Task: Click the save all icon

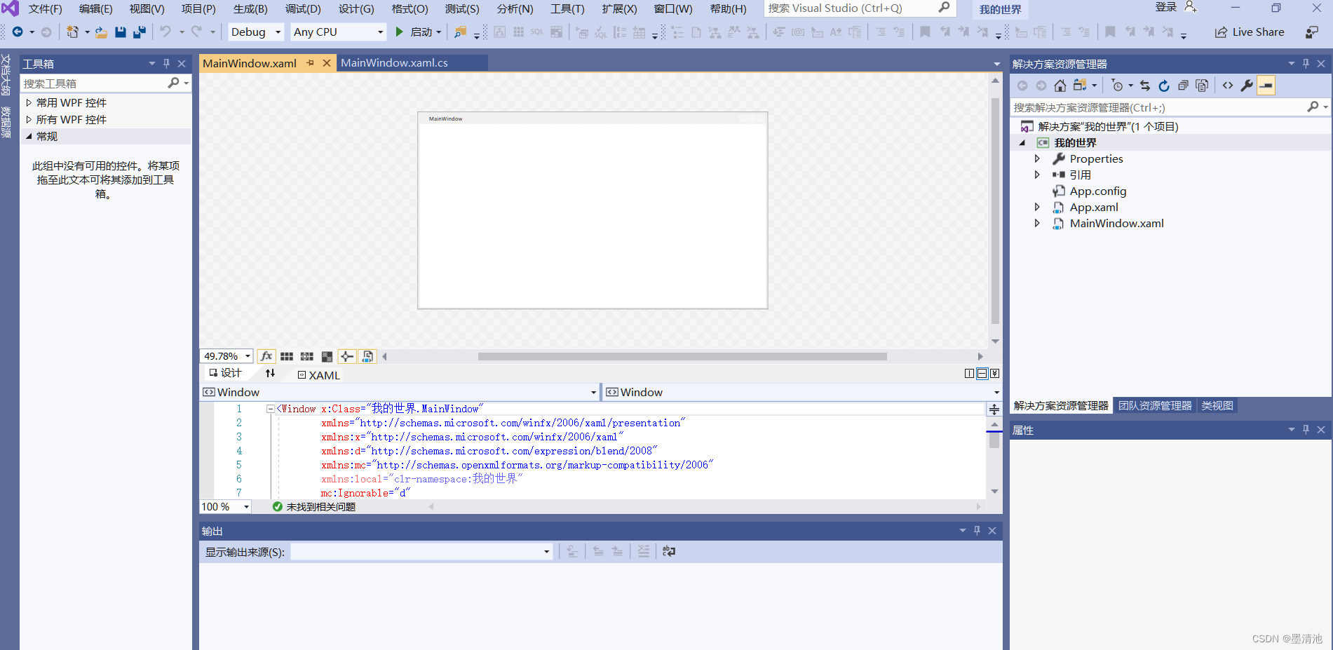Action: coord(140,32)
